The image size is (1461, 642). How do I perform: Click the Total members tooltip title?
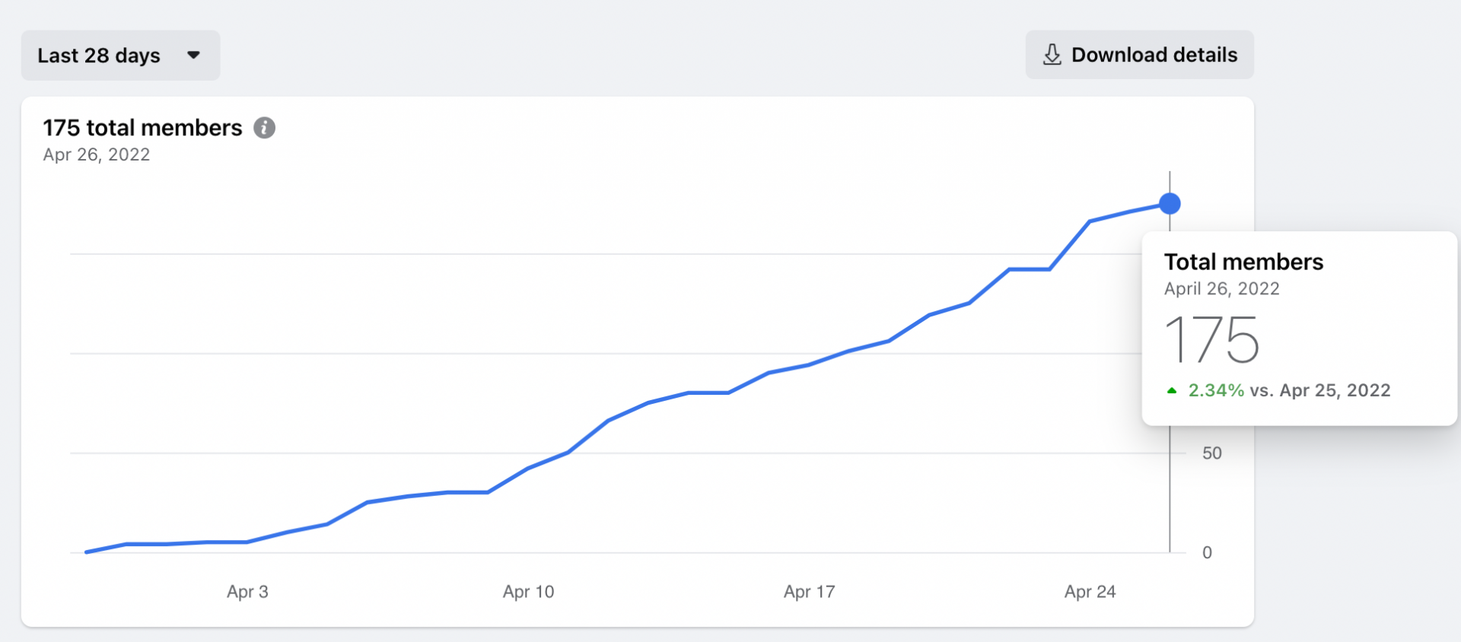pos(1243,262)
